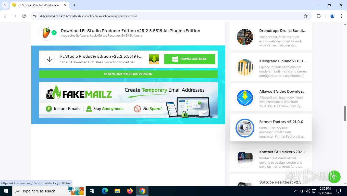This screenshot has height=196, width=347.
Task: Open the Softube Heartbeat v2.5 title link
Action: pyautogui.click(x=282, y=182)
